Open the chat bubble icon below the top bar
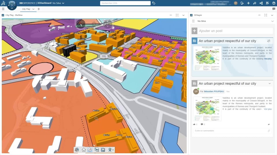This screenshot has height=155, width=277. pos(274,9)
